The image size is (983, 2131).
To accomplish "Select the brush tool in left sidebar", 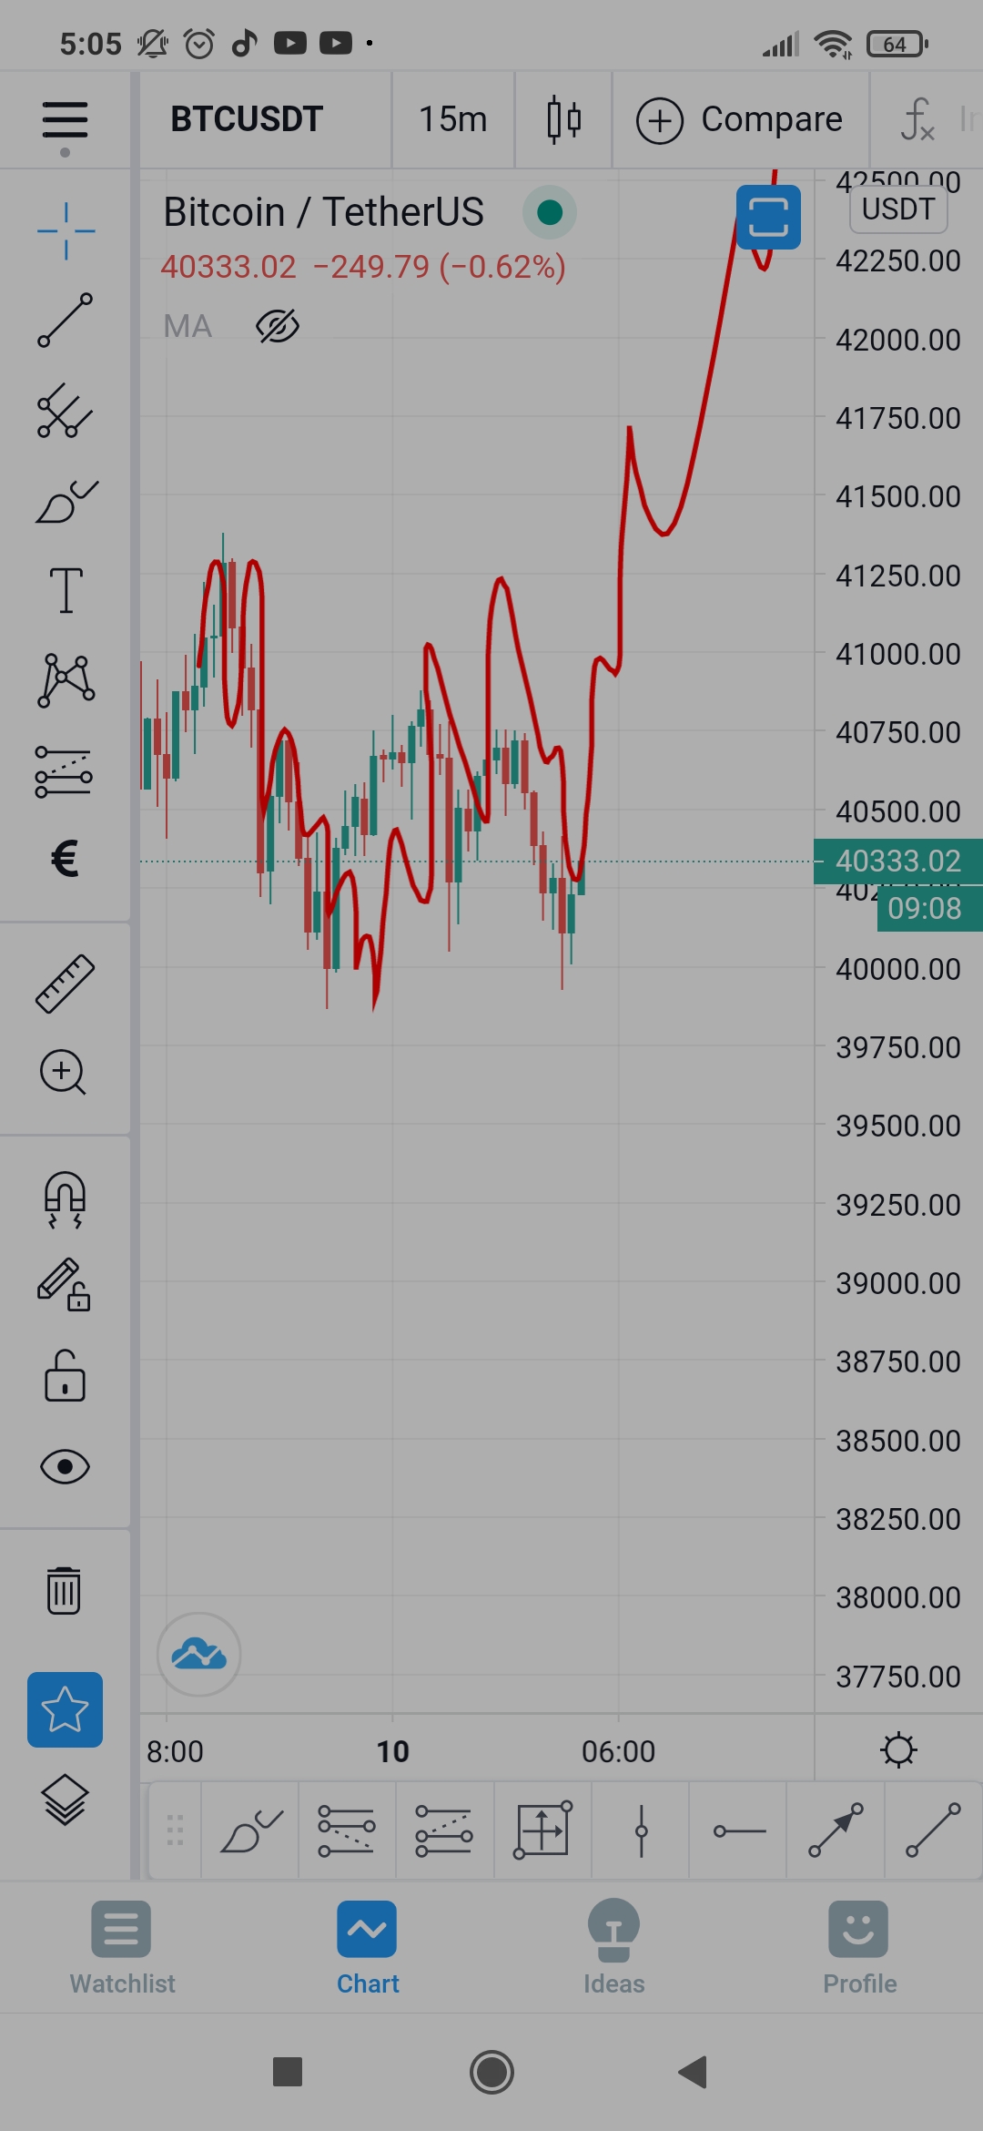I will [x=66, y=501].
